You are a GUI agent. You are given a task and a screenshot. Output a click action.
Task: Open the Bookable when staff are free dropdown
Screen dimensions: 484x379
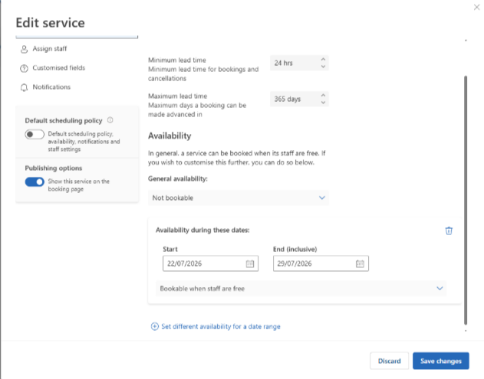(x=301, y=289)
